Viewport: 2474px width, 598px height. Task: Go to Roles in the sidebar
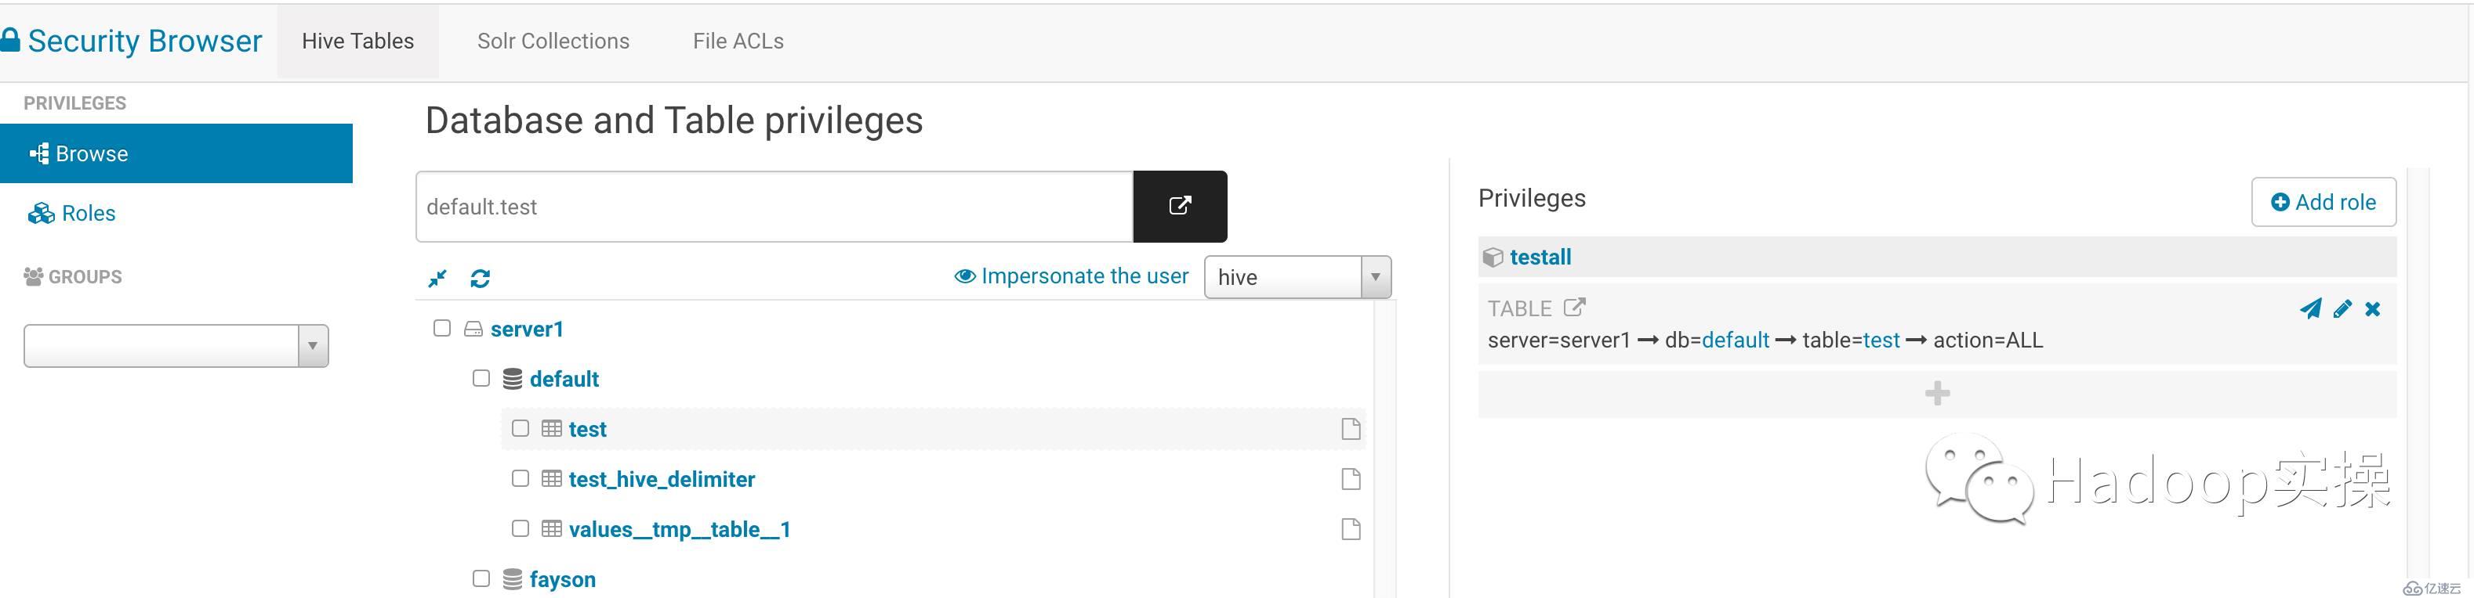coord(87,213)
